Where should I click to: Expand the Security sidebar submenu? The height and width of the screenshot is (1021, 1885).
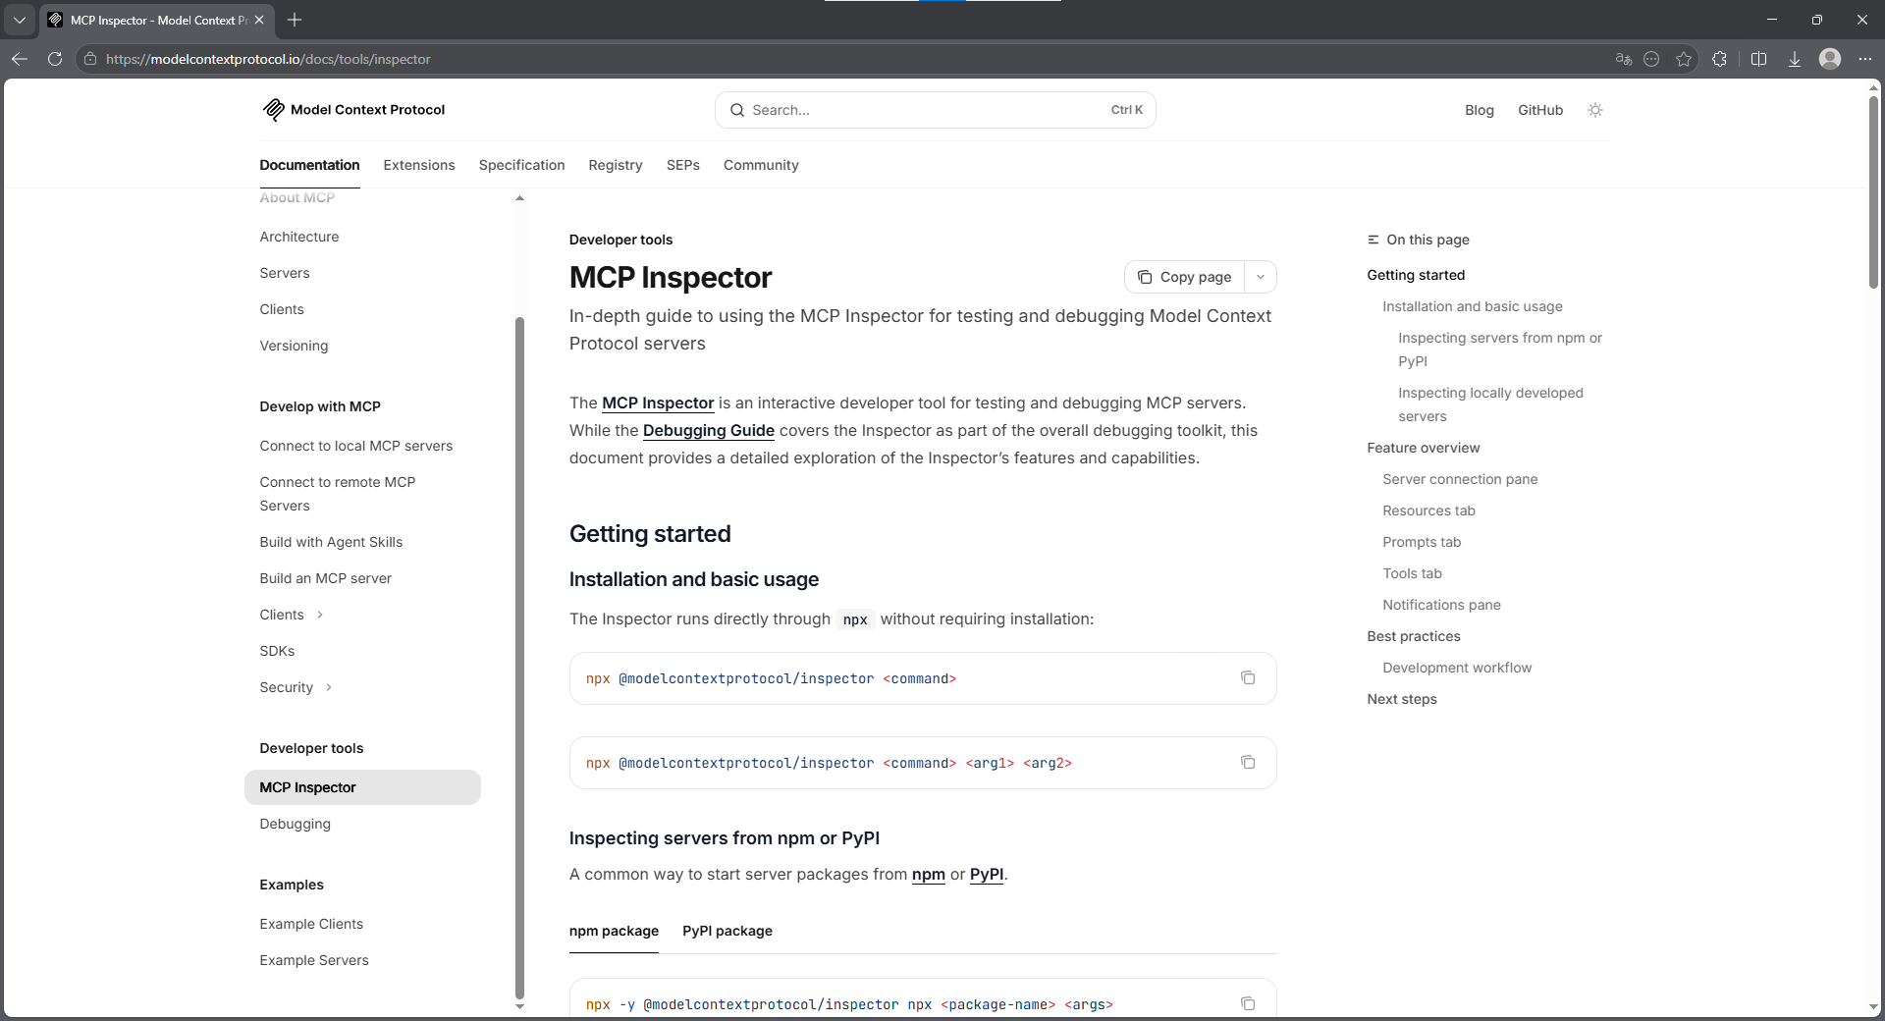point(329,687)
